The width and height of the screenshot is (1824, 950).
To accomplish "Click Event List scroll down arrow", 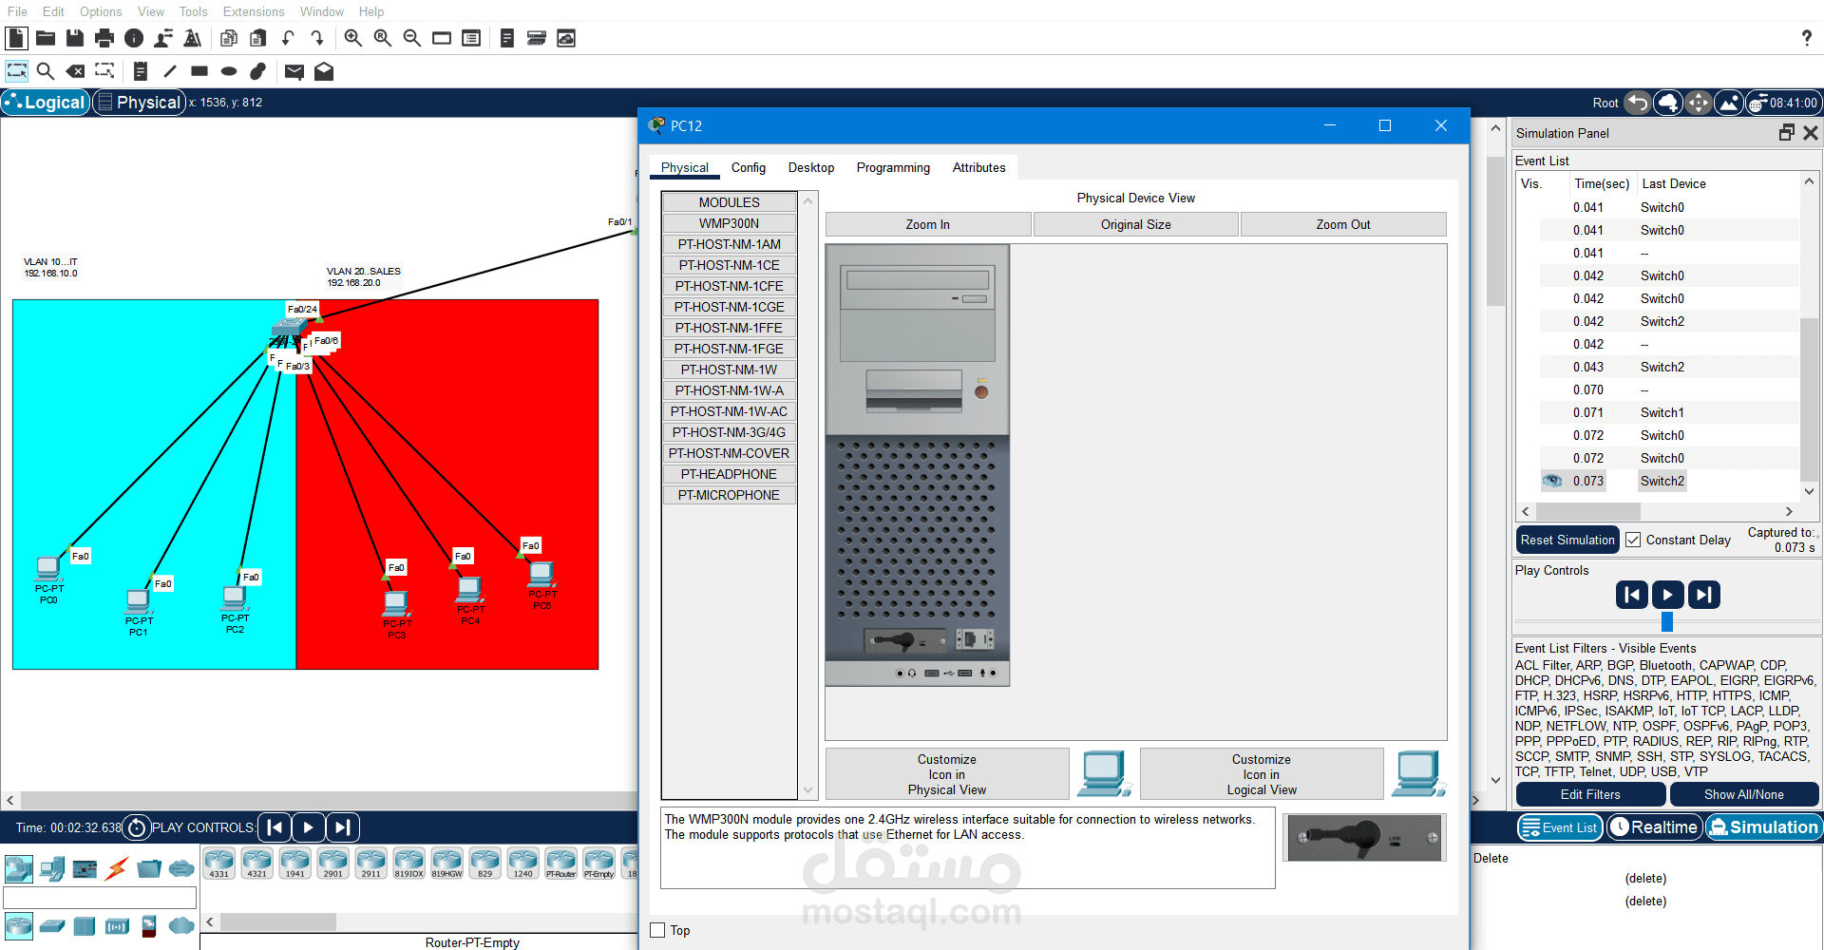I will pos(1809,491).
